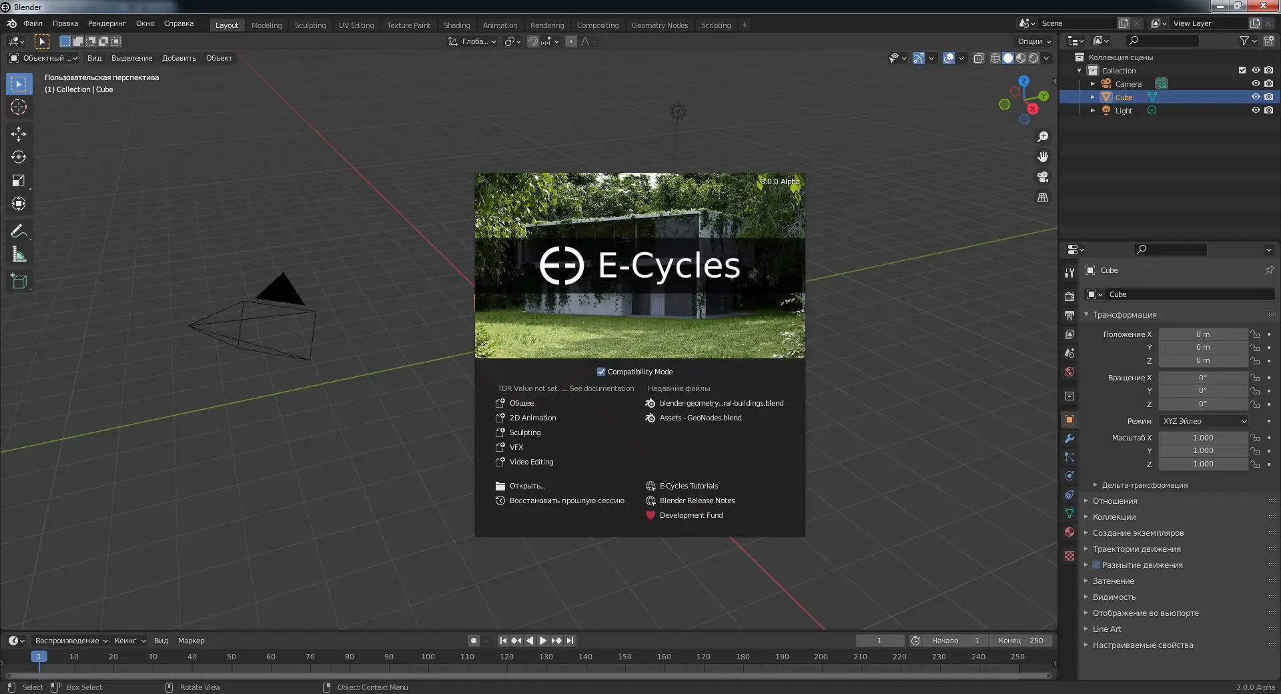Viewport: 1281px width, 694px height.
Task: Expand the Camera item in outliner
Action: (x=1092, y=84)
